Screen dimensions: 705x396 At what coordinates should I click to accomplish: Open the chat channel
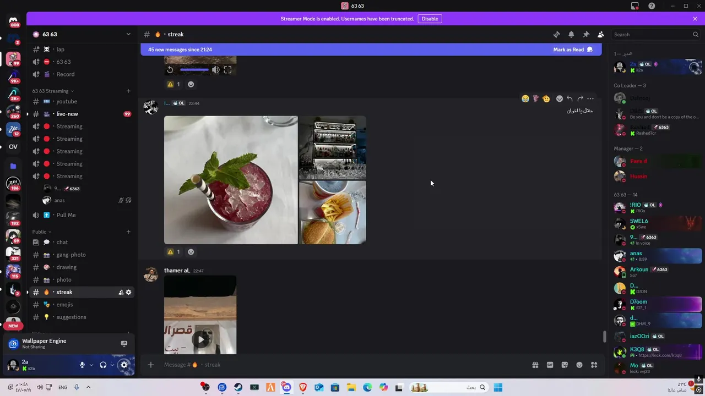(x=82, y=242)
